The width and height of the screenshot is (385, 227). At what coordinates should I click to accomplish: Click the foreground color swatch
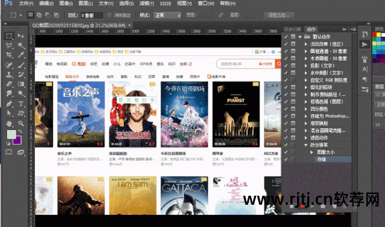click(11, 134)
